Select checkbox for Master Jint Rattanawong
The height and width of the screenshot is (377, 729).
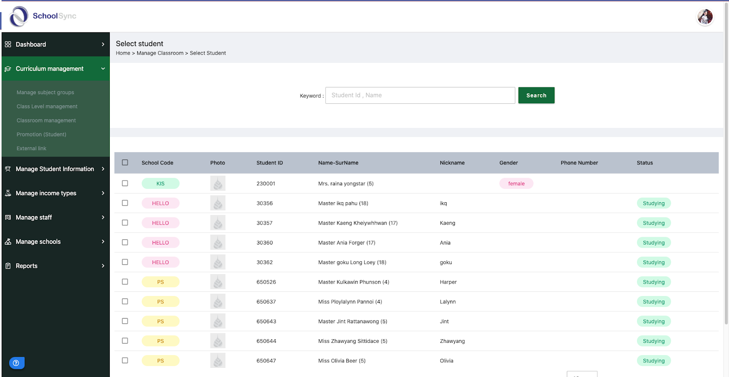point(125,321)
